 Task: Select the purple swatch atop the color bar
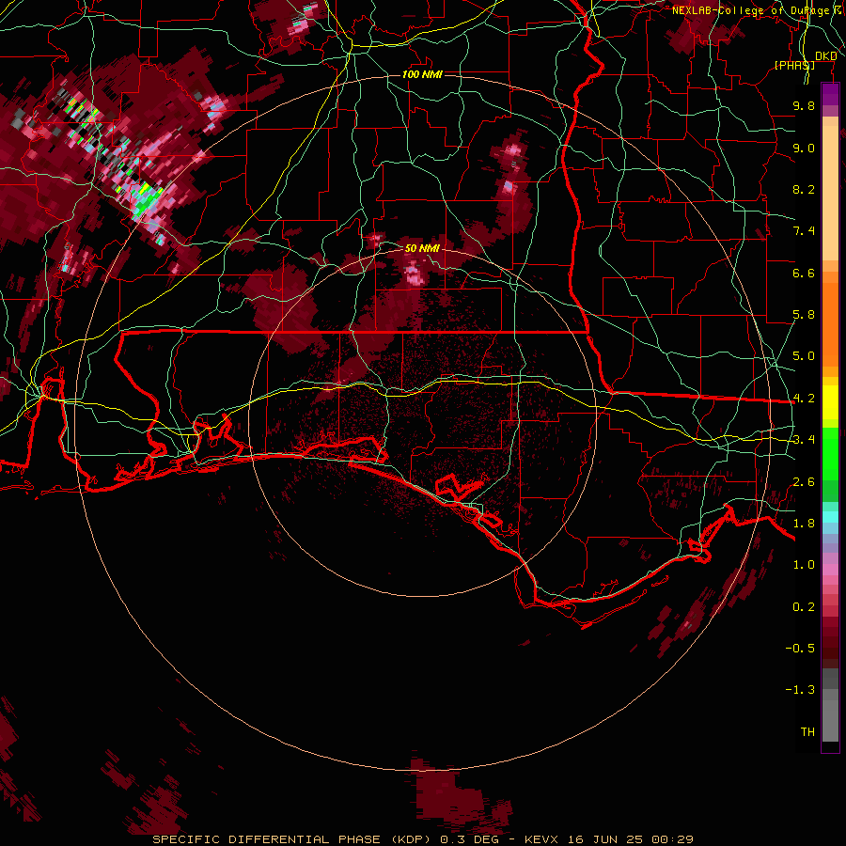click(x=830, y=95)
